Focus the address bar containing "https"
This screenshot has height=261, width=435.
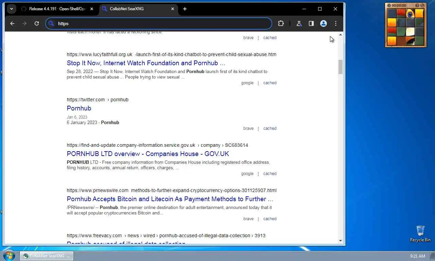159,23
